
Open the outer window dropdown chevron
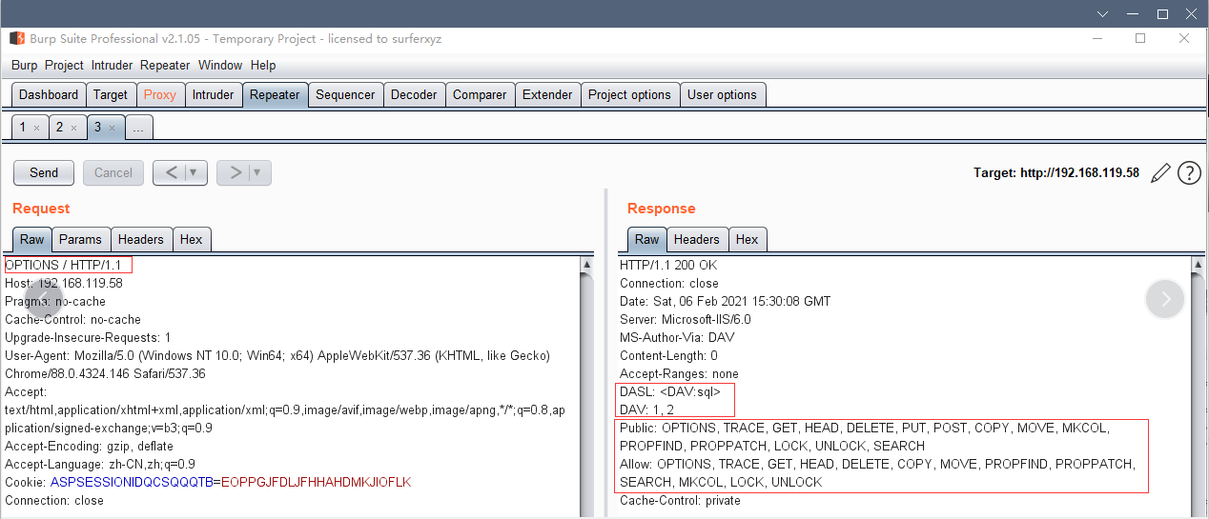1101,13
